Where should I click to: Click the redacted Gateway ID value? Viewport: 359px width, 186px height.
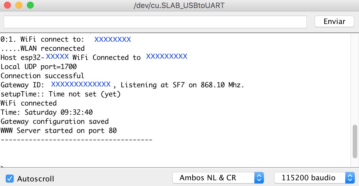(81, 84)
